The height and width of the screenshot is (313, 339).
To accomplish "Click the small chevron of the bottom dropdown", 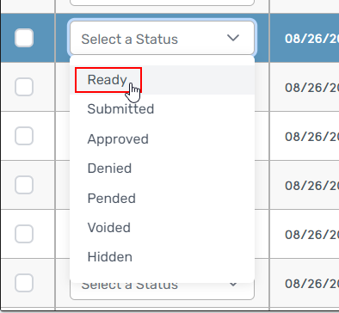I will (233, 285).
